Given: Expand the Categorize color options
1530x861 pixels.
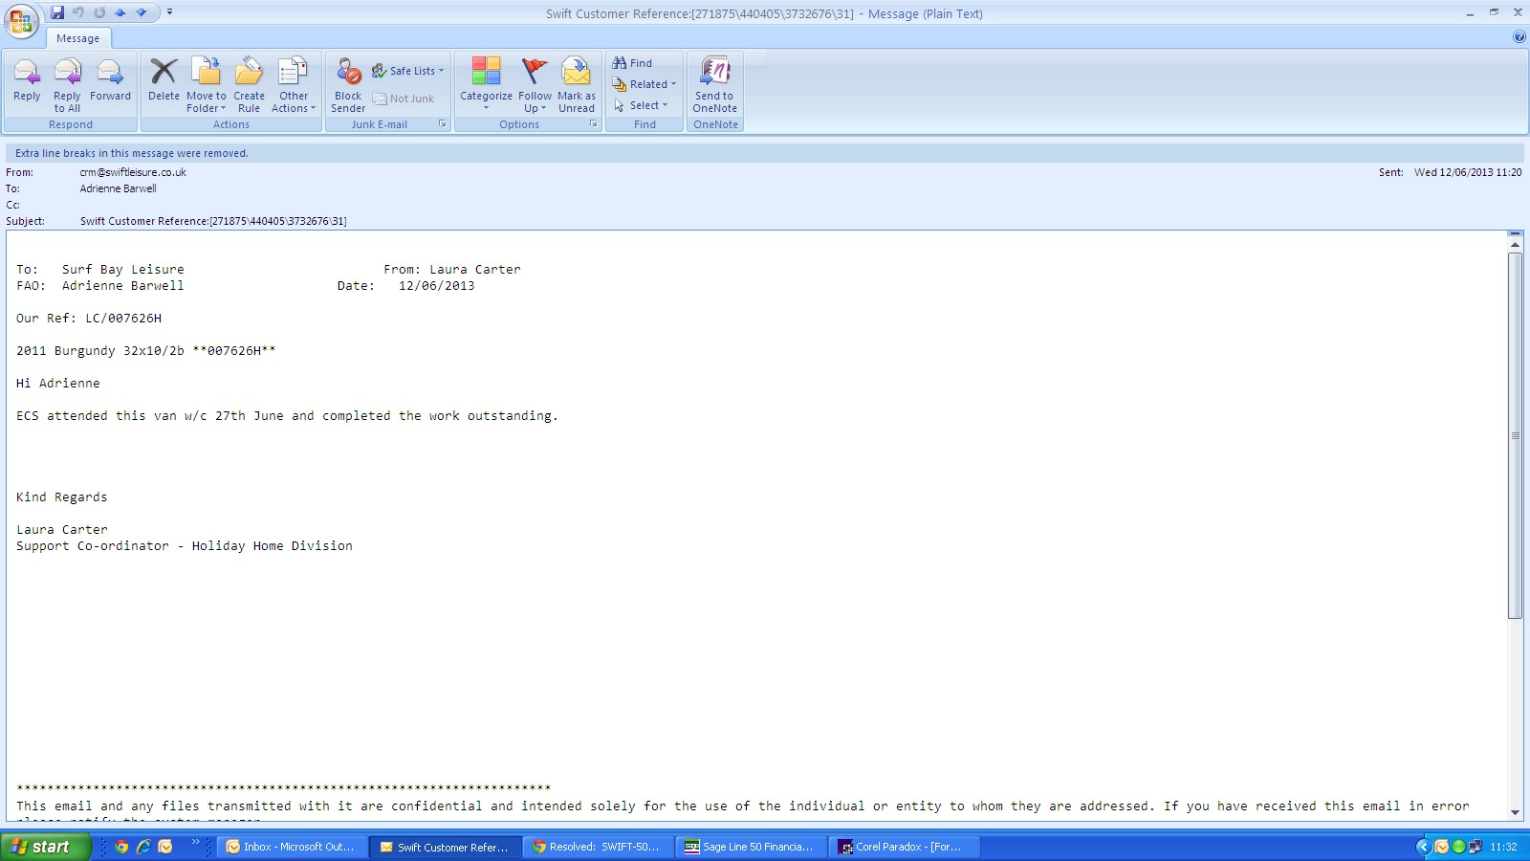Looking at the screenshot, I should pyautogui.click(x=486, y=84).
